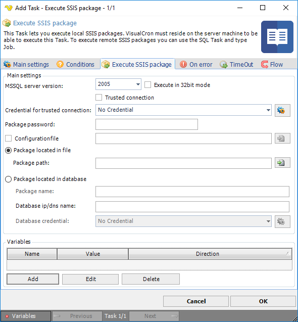Screen dimensions: 298x322
Task: Close the Add Task window
Action: coord(286,8)
